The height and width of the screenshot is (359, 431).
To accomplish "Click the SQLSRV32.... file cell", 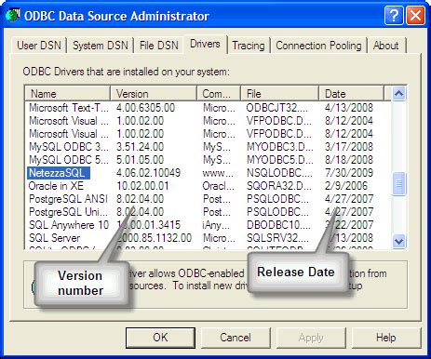I will click(x=278, y=238).
